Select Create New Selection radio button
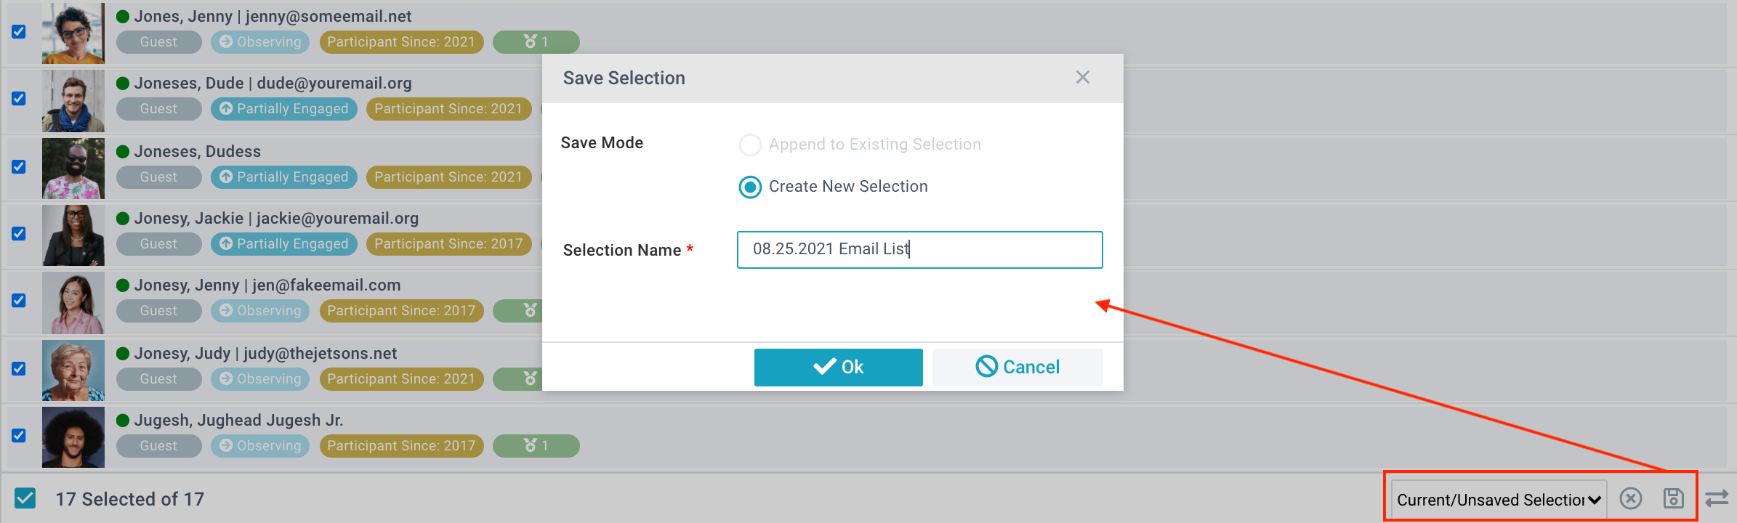Screen dimensions: 1737x523 (x=750, y=187)
